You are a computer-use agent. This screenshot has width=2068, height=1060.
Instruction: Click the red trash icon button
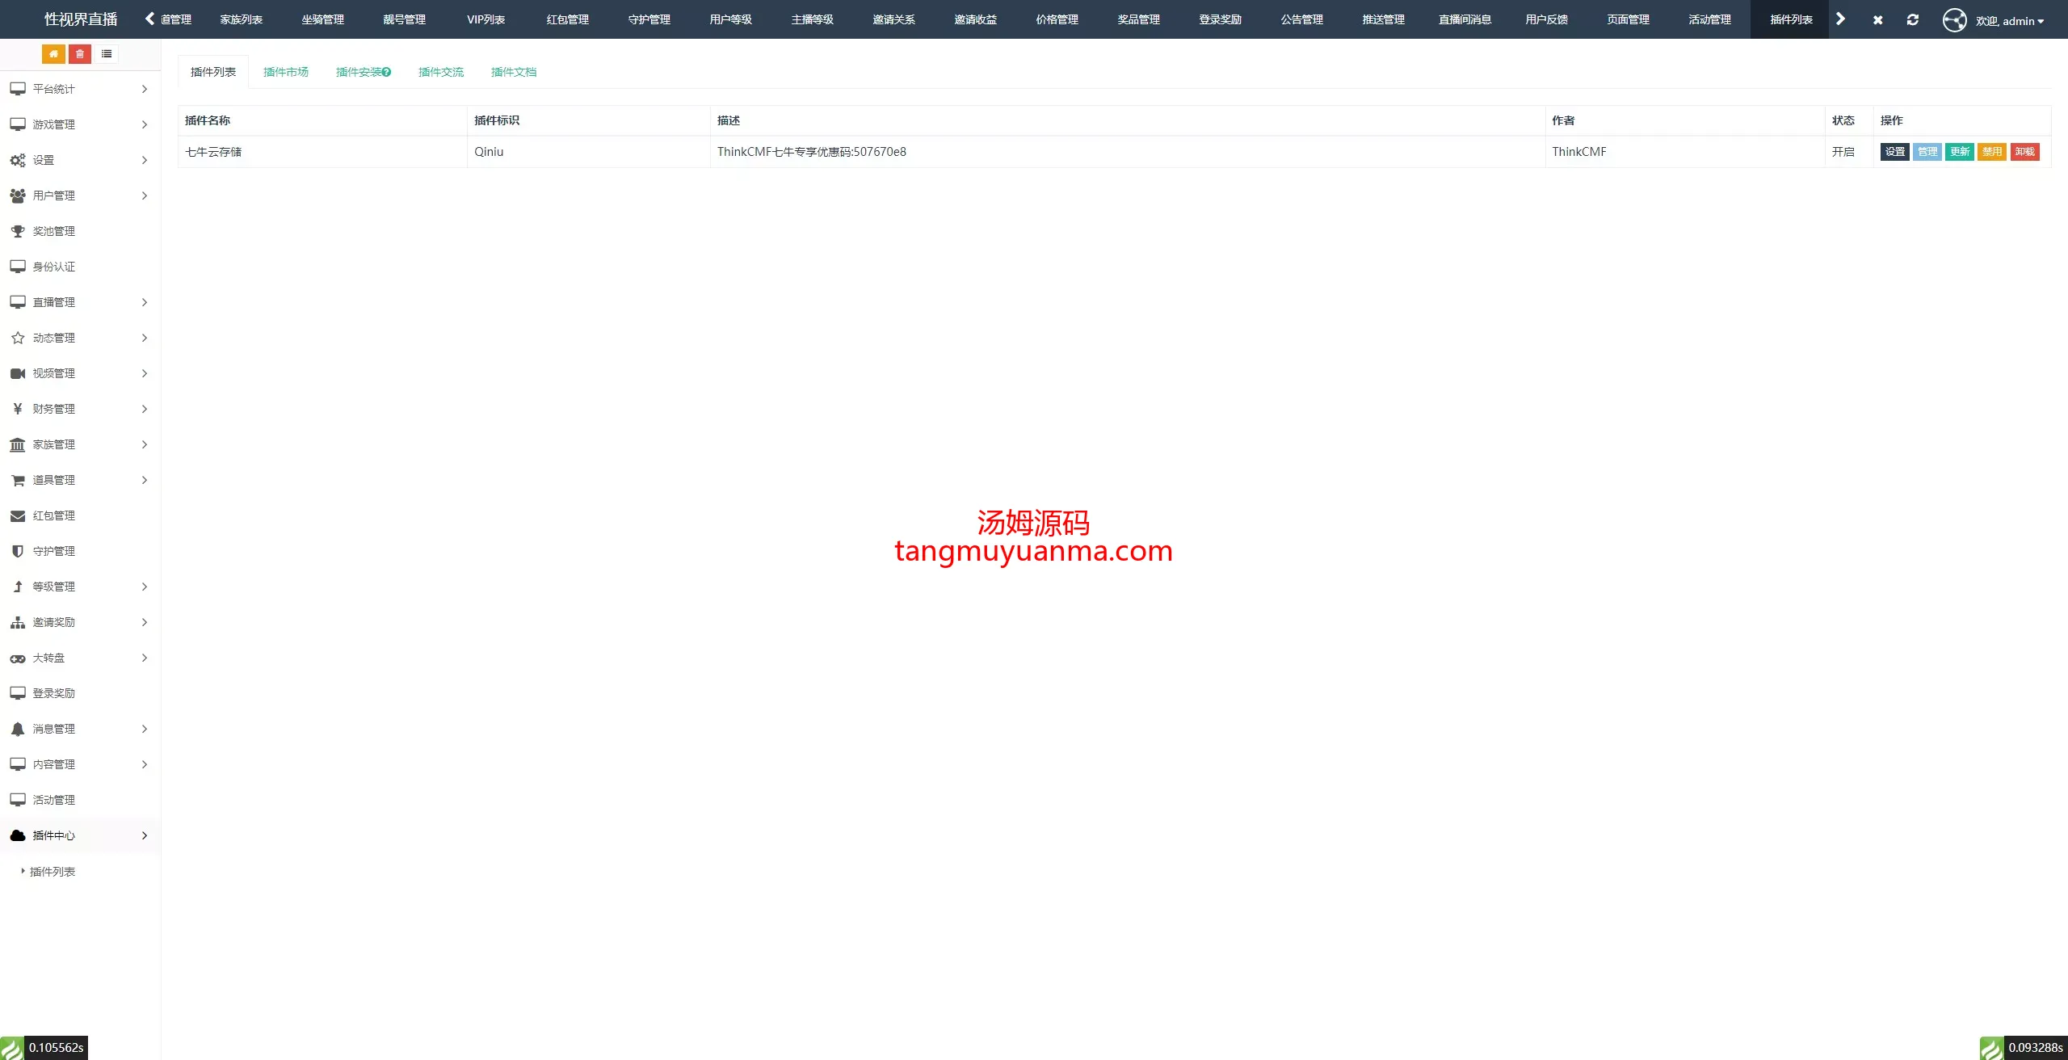click(80, 54)
